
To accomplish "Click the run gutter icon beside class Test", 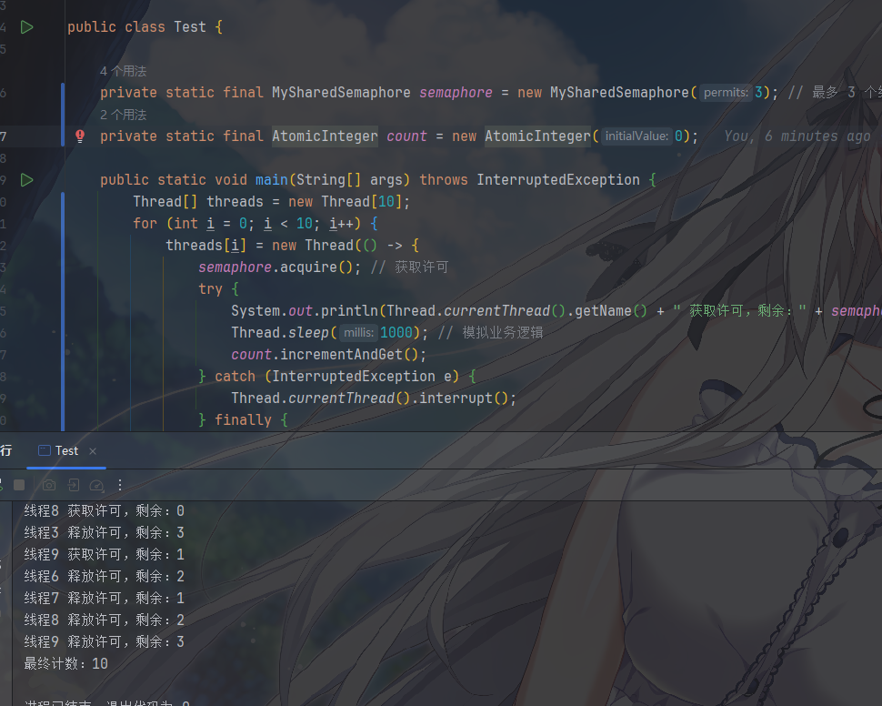I will pos(27,27).
